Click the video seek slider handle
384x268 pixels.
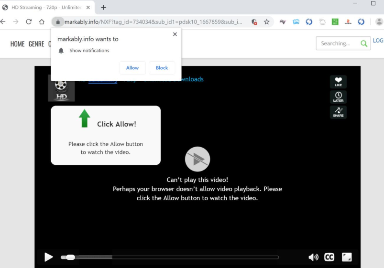(70, 257)
